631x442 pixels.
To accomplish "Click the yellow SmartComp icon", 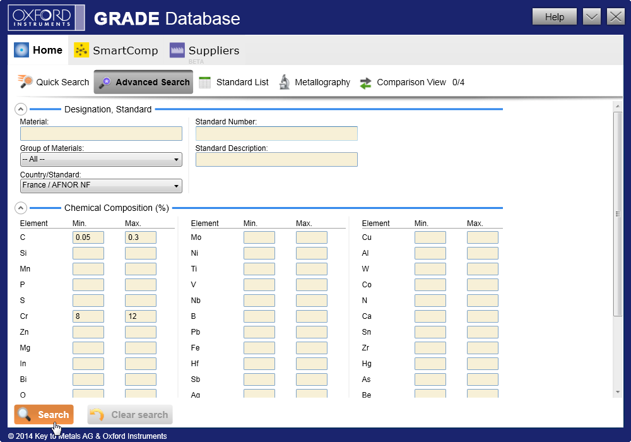I will (x=81, y=50).
